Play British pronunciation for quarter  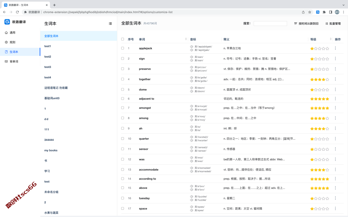(x=192, y=137)
